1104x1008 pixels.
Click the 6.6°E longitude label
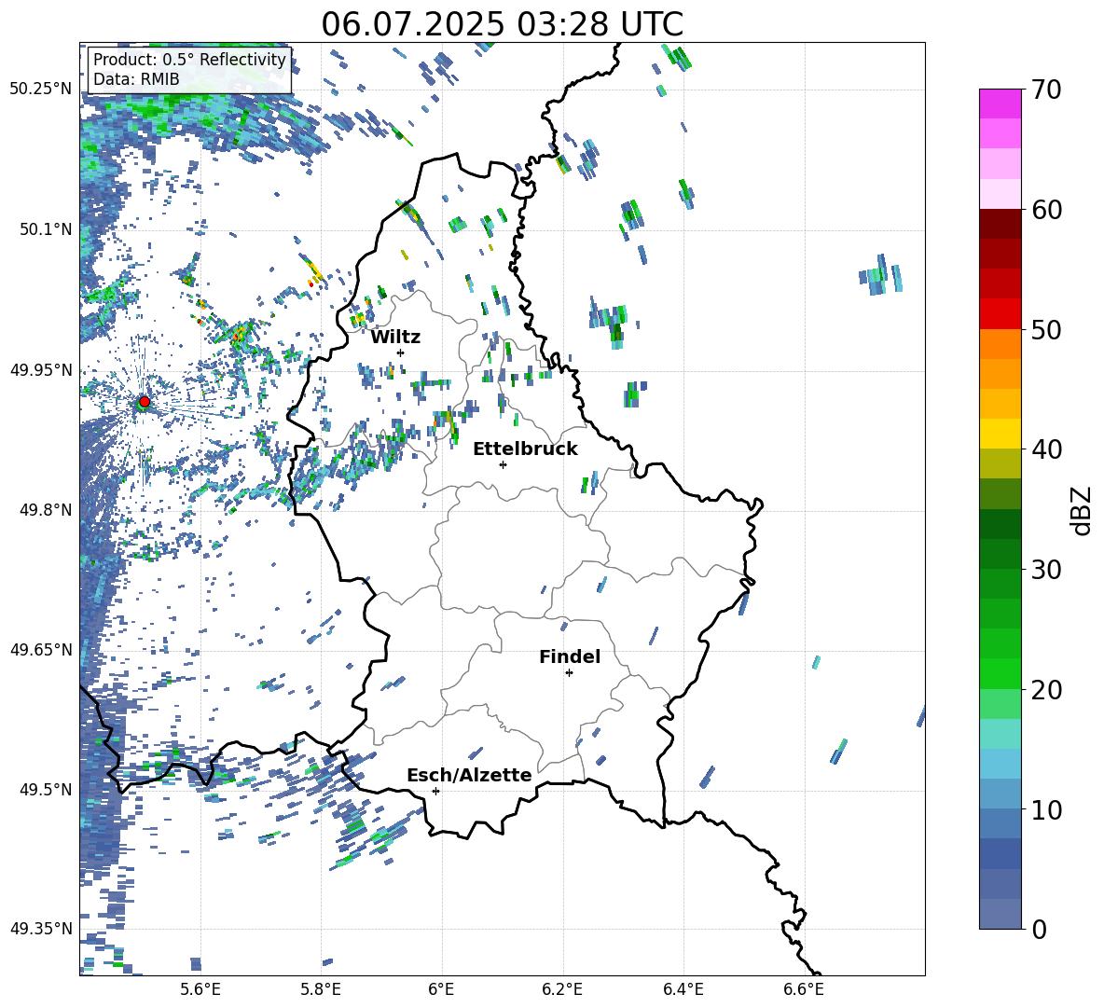(x=804, y=989)
